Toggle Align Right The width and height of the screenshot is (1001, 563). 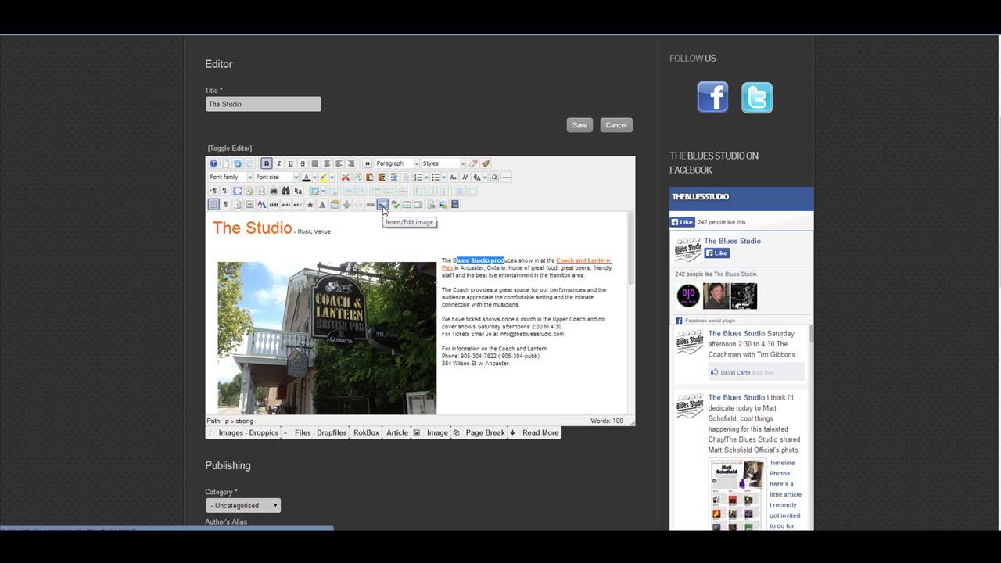(351, 163)
